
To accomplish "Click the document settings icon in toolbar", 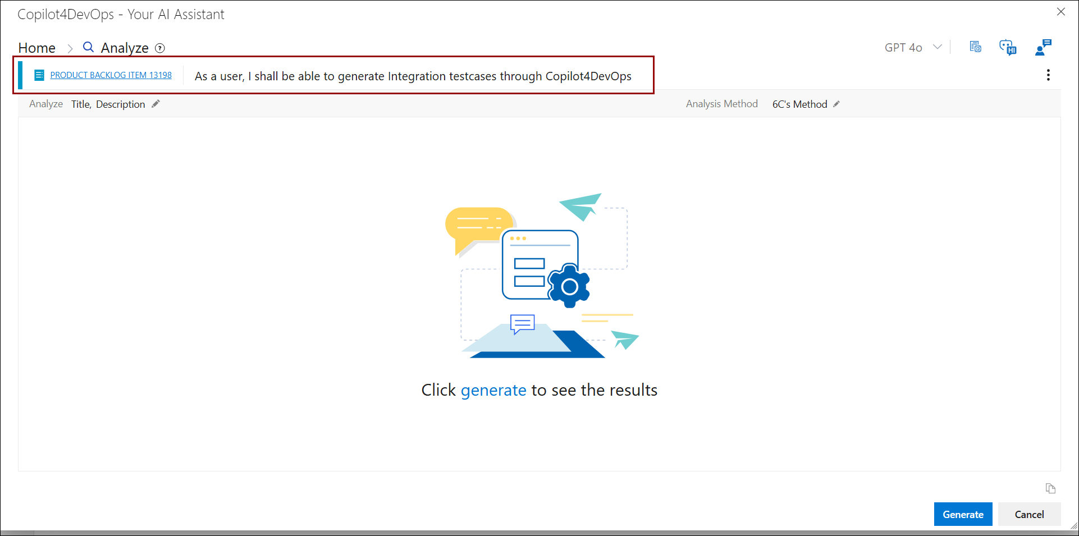I will point(975,47).
